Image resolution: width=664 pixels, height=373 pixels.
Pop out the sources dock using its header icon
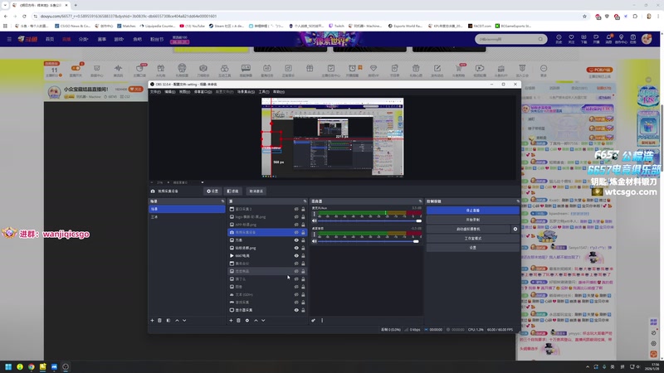(x=305, y=201)
